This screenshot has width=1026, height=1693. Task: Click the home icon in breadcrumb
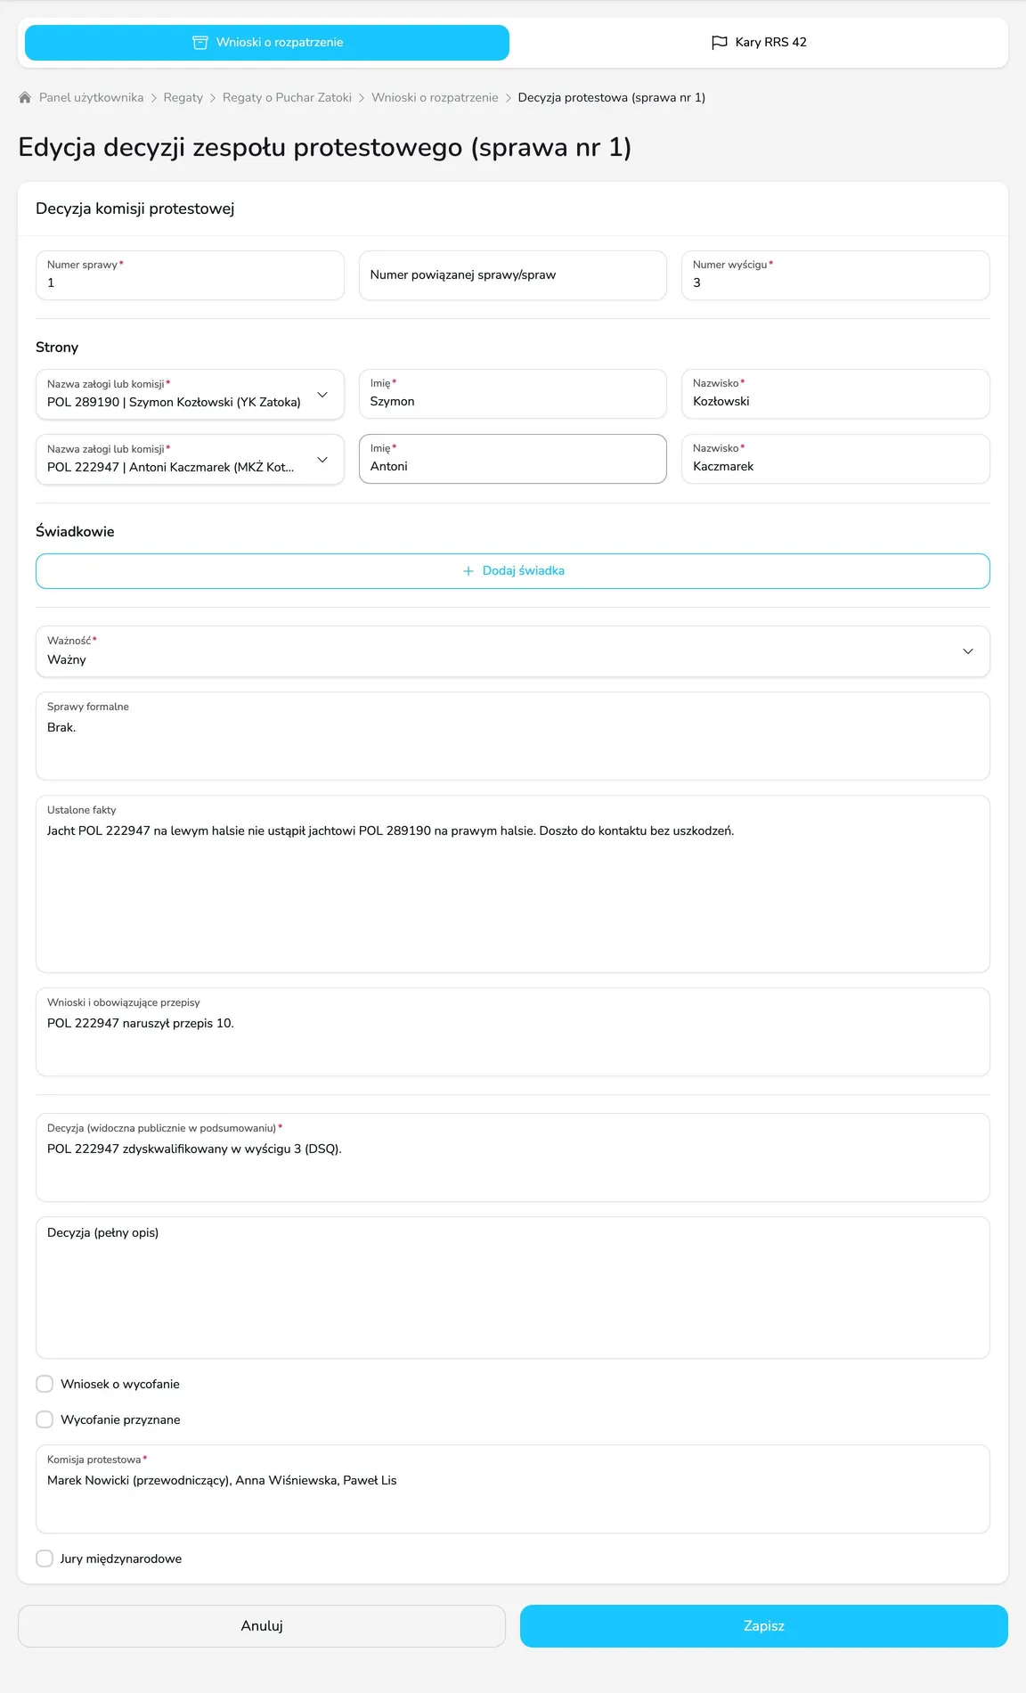coord(25,97)
